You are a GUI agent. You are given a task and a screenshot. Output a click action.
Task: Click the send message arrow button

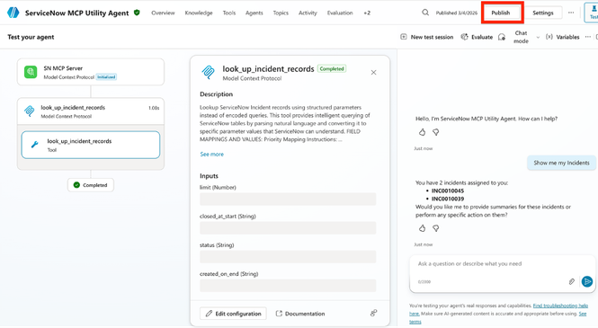pyautogui.click(x=587, y=281)
